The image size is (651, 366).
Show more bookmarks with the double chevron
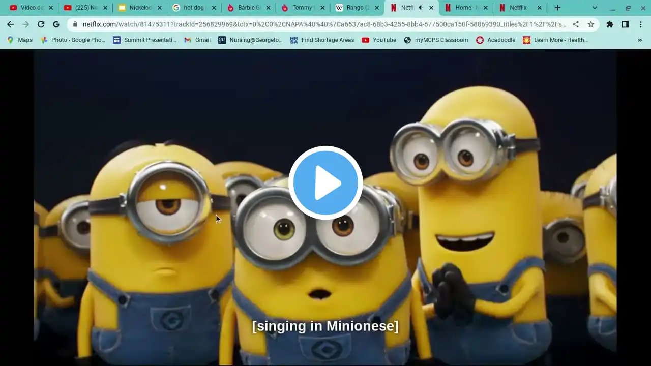[640, 40]
